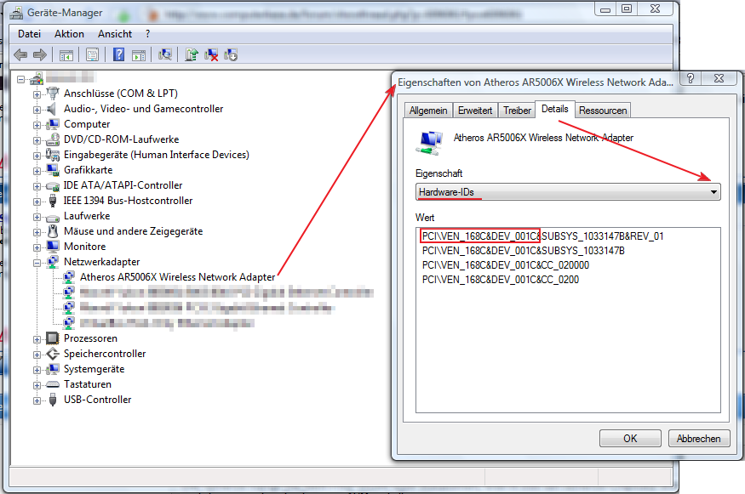Image resolution: width=745 pixels, height=494 pixels.
Task: Collapse the Netzwerkadapter node
Action: click(x=37, y=263)
